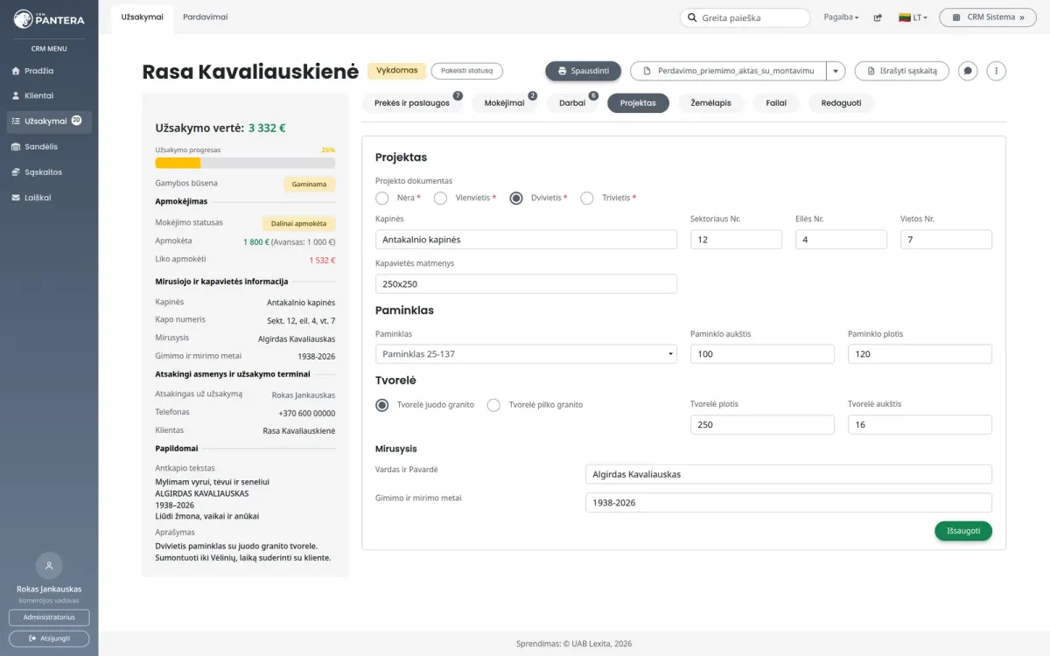1050x656 pixels.
Task: Open the comments speech bubble icon
Action: (x=968, y=71)
